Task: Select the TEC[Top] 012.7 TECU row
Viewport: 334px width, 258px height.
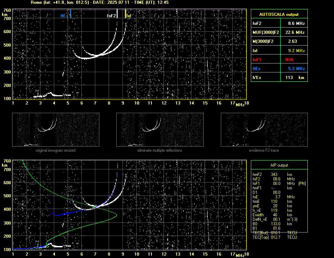Action: tap(275, 237)
